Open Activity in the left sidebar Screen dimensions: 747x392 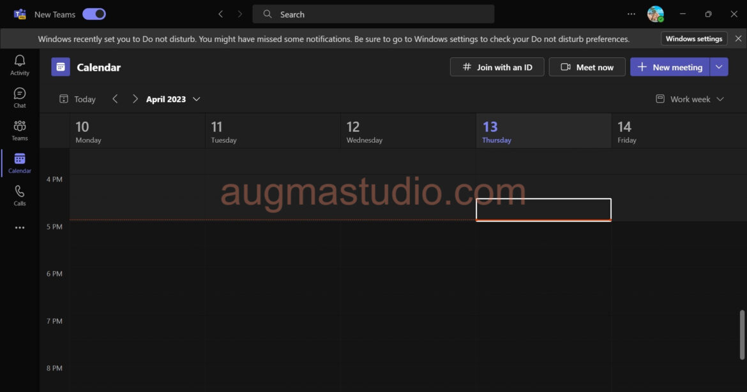click(19, 64)
